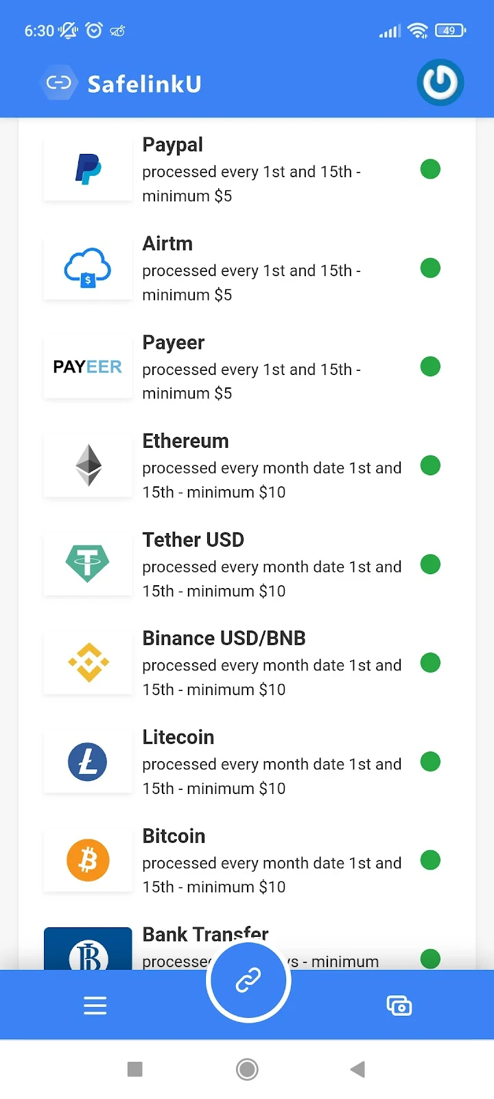Select the Litecoin logo
The width and height of the screenshot is (494, 1099).
point(88,762)
